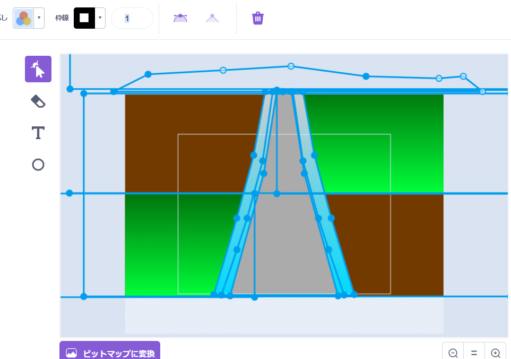Zoom out with the minus magnifier
Screen dimensions: 511x359
[x=453, y=353]
